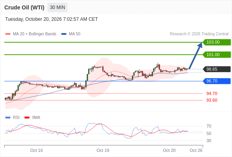Screen dimensions: 232x157
Task: Toggle the RSI legend entry
Action: [13, 118]
